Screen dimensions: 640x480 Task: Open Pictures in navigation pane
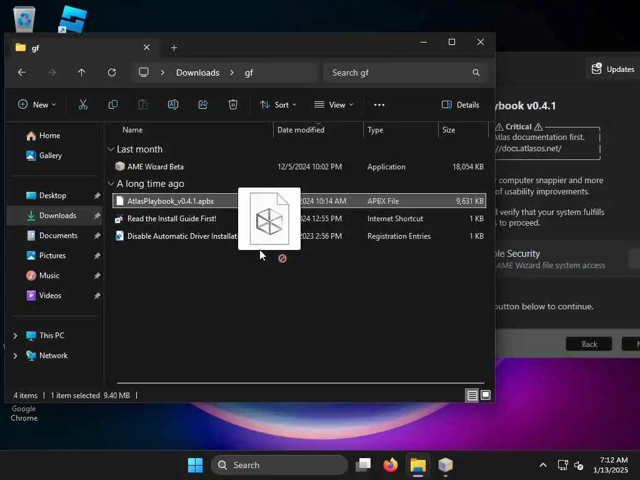pyautogui.click(x=46, y=256)
